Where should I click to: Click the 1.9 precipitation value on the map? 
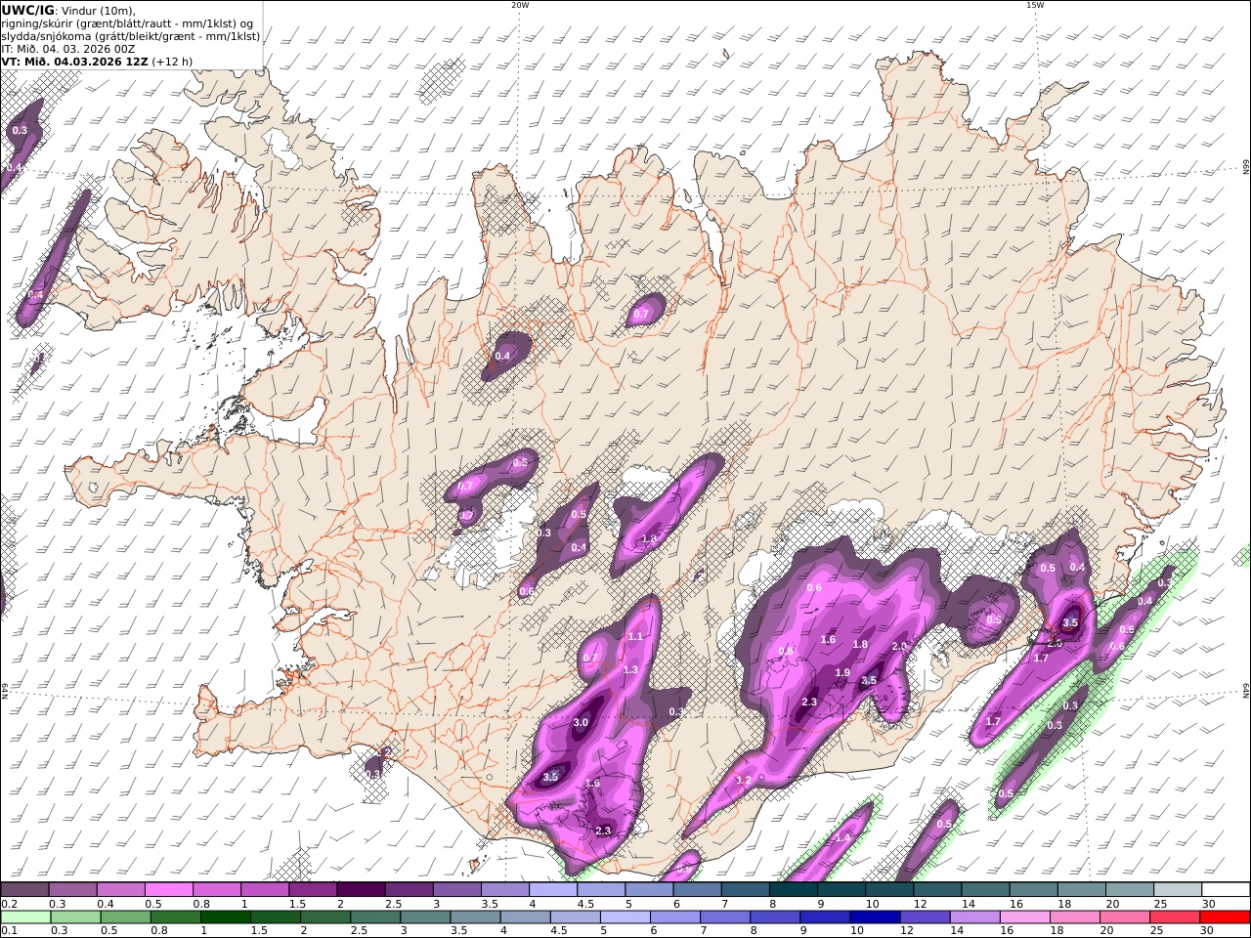(842, 672)
